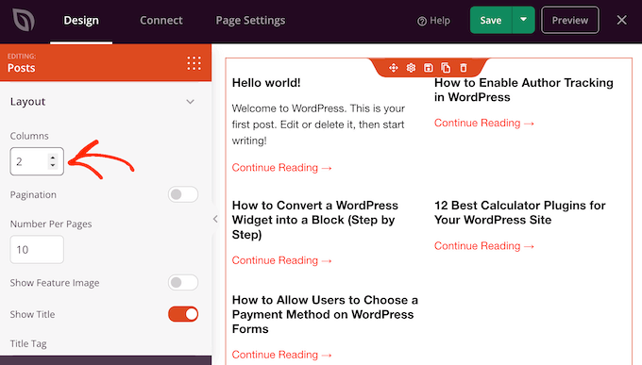Decrease the Columns value with down arrow
The width and height of the screenshot is (642, 365).
[53, 165]
